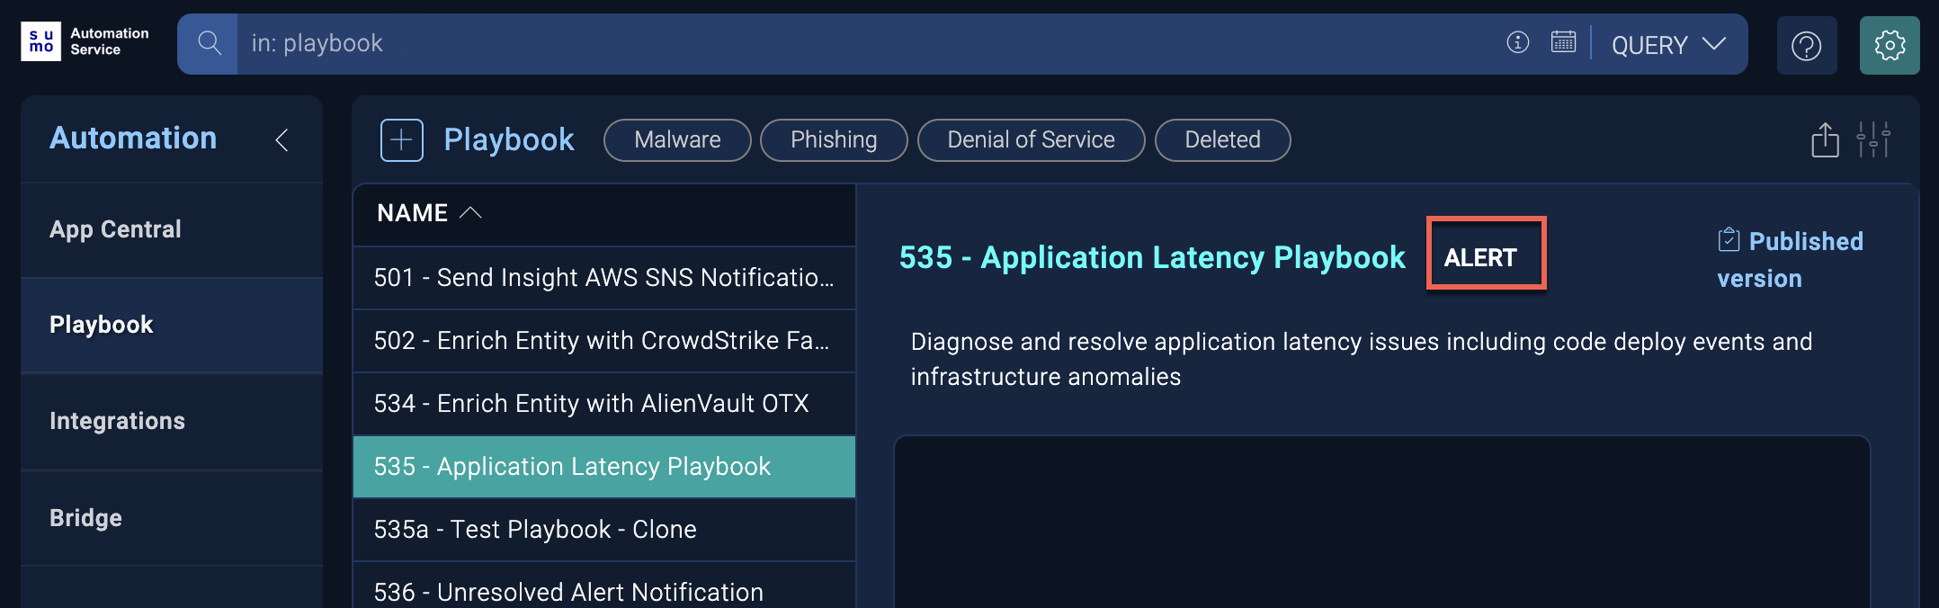Select 534 - Enrich Entity with AlienVault OTX
The image size is (1939, 608).
(x=591, y=404)
